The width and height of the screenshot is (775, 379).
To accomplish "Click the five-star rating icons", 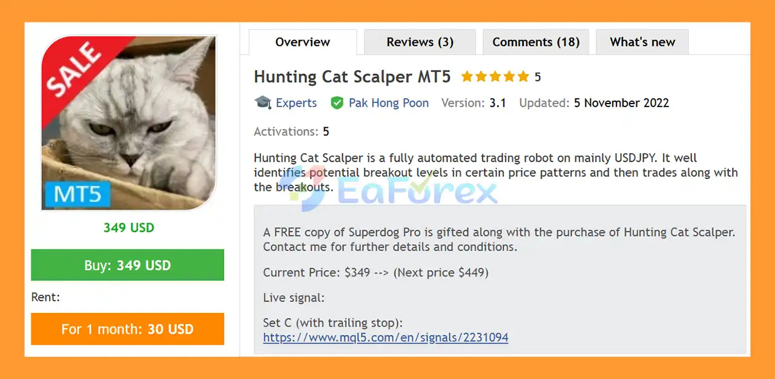I will click(495, 77).
